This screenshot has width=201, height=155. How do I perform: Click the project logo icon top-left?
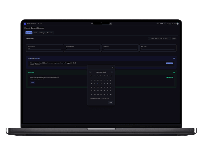click(x=25, y=24)
